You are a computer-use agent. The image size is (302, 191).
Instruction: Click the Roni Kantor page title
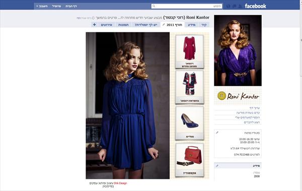(x=186, y=18)
